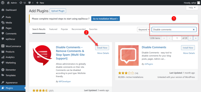The width and height of the screenshot is (201, 92).
Task: Open the Keyword search type dropdown
Action: (x=144, y=29)
